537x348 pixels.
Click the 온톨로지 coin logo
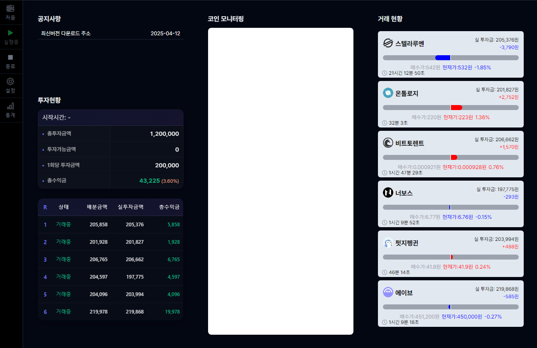point(388,93)
